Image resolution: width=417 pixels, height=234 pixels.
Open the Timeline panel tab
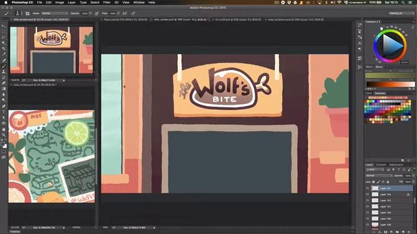click(x=15, y=232)
